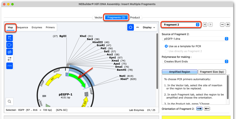The width and height of the screenshot is (236, 119).
Task: Switch to the circular map view
Action: [131, 27]
